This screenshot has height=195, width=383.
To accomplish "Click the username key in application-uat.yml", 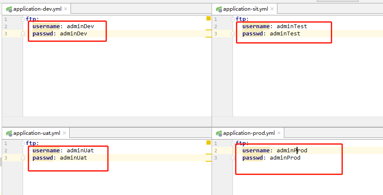I will click(46, 151).
